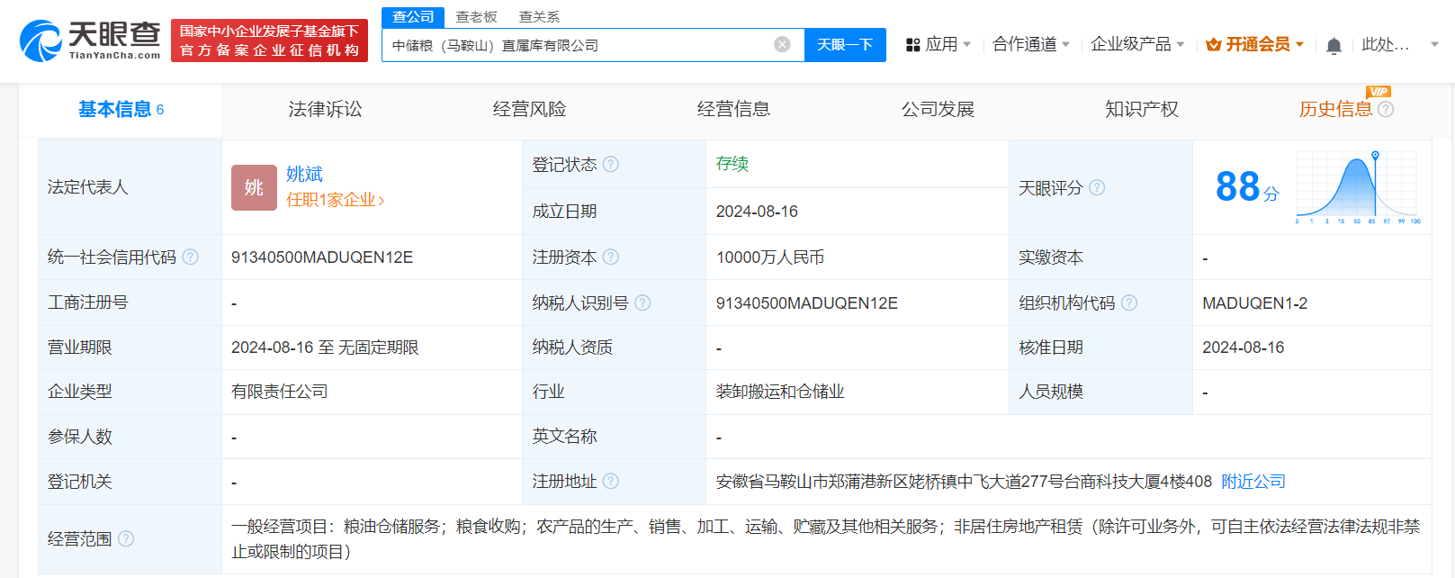Click the 天眼评分 distribution chart
This screenshot has width=1455, height=578.
coord(1359,185)
